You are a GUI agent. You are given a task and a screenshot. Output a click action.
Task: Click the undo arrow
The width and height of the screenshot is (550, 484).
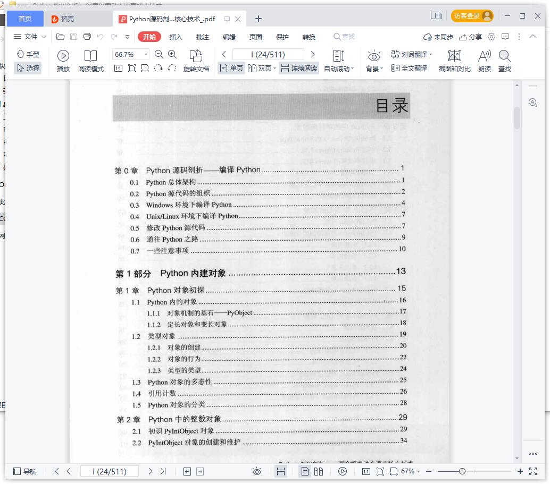coord(101,37)
